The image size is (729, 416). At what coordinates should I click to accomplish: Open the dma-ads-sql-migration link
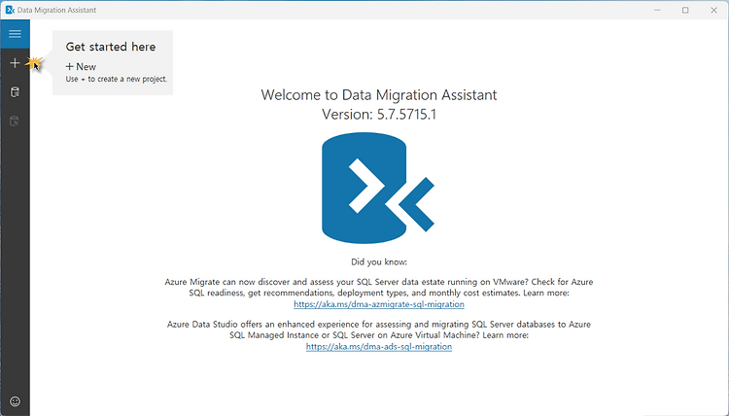pos(379,346)
